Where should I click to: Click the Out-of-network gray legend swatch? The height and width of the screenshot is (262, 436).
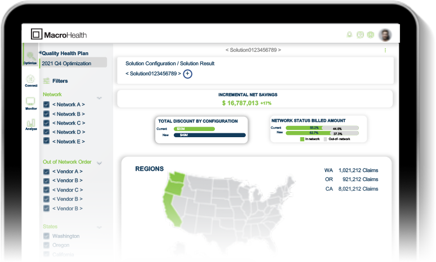(325, 139)
